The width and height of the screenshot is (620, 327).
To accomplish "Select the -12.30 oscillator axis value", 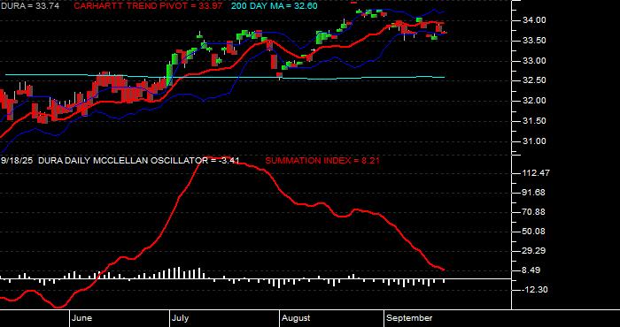I will coord(535,290).
